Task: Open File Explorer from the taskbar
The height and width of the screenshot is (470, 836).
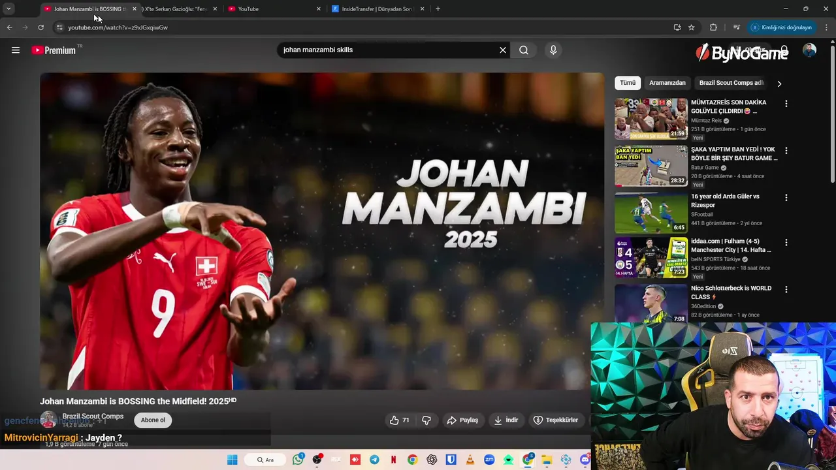Action: 547,460
